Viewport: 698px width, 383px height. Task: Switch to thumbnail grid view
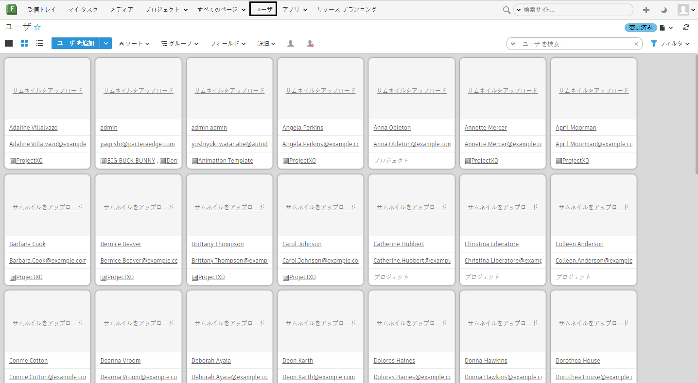[24, 43]
